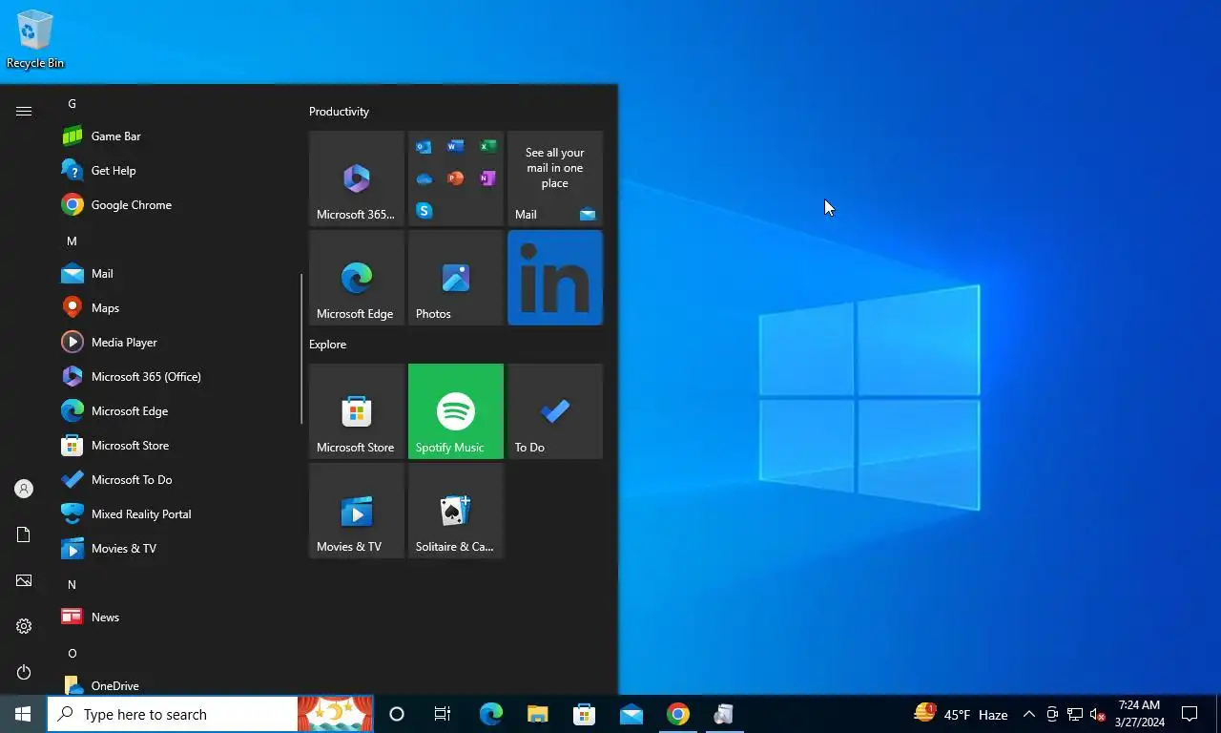Click the Explore group title
1221x733 pixels.
coord(327,345)
